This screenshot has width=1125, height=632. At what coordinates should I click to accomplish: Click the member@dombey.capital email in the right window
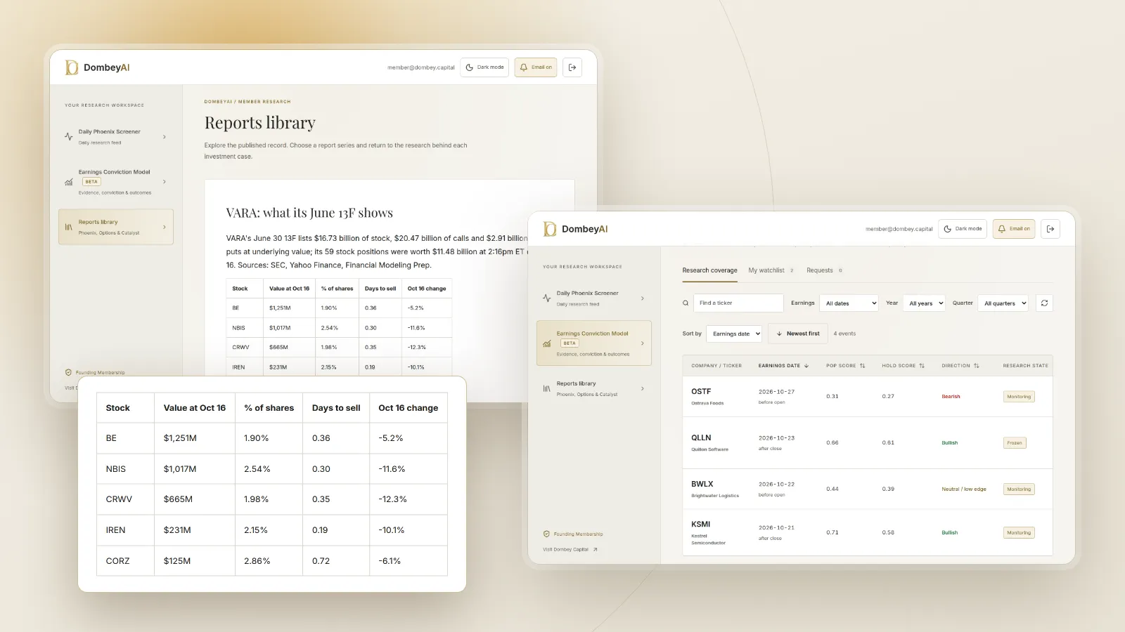point(899,229)
